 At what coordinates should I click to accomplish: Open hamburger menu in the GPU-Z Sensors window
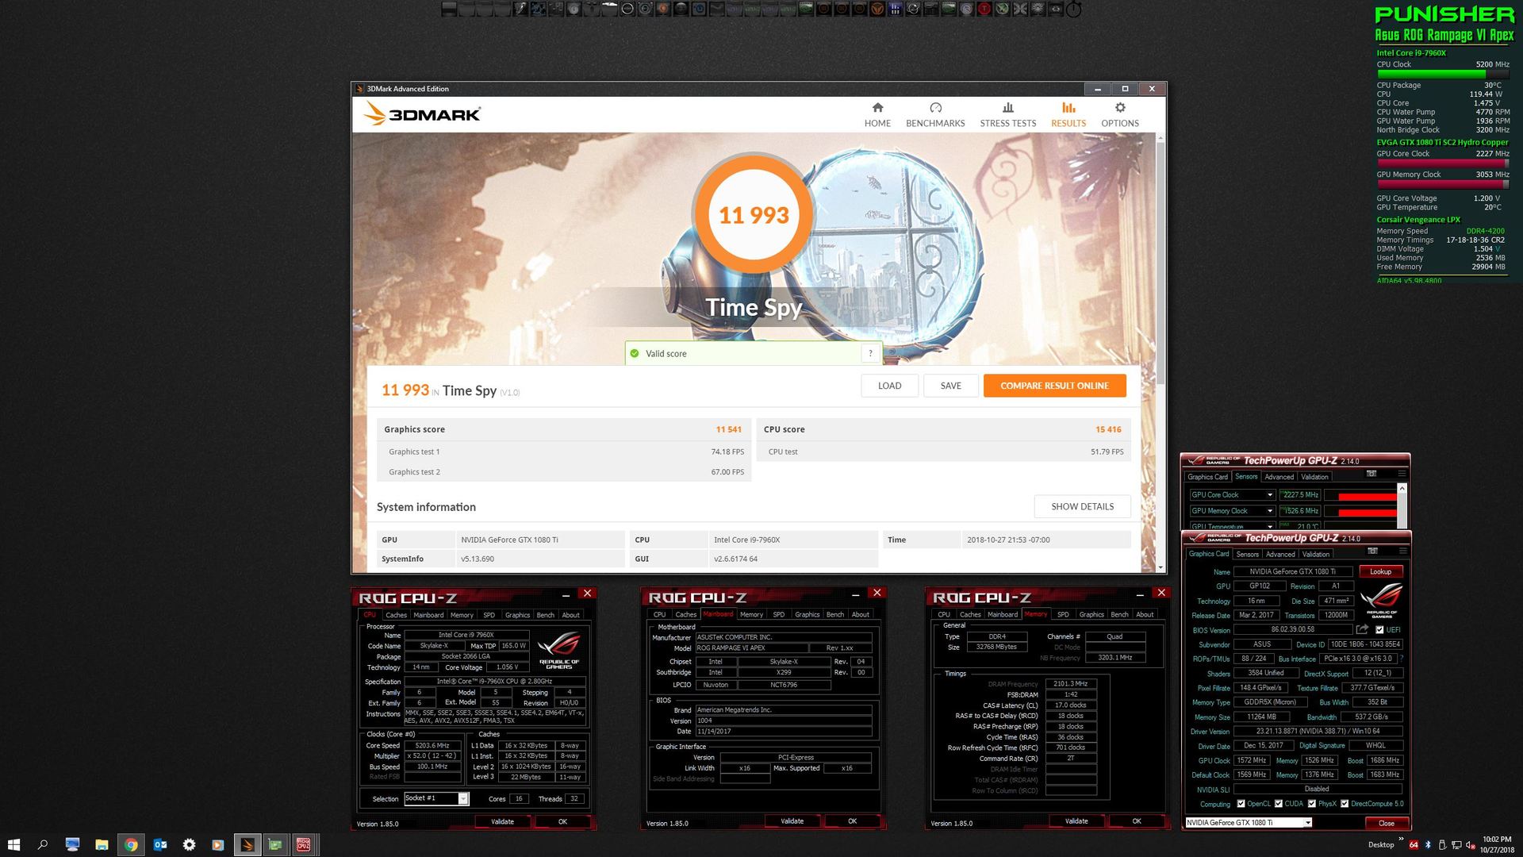coord(1401,474)
